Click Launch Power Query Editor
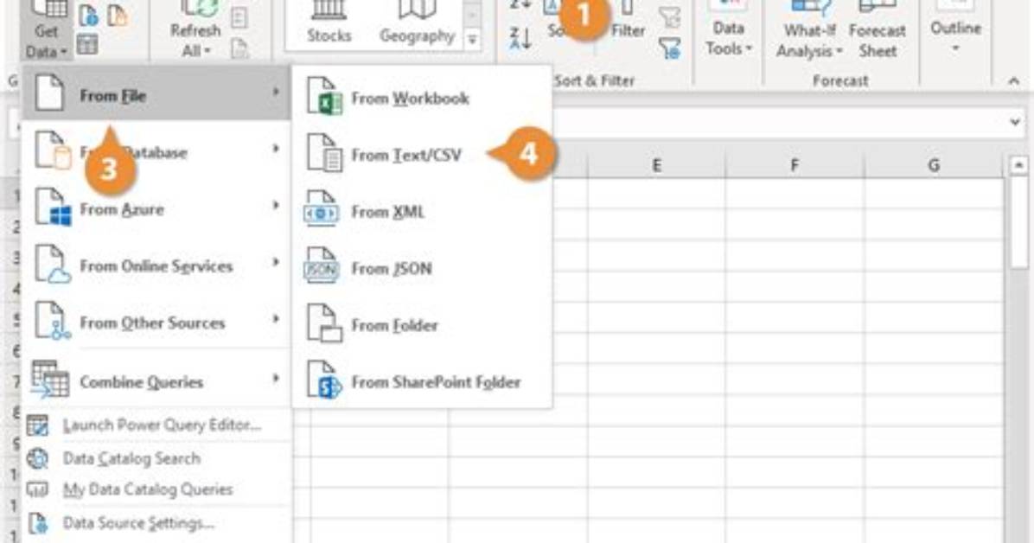1034x543 pixels. pyautogui.click(x=156, y=425)
